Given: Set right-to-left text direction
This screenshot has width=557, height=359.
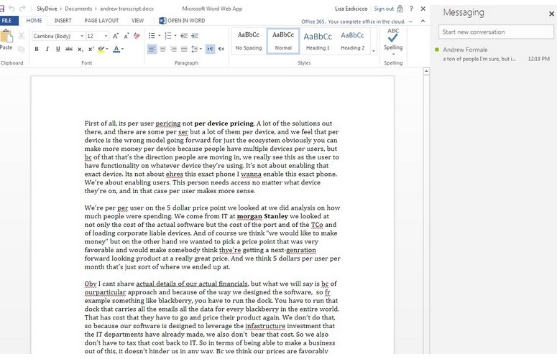Looking at the screenshot, I should point(221,49).
